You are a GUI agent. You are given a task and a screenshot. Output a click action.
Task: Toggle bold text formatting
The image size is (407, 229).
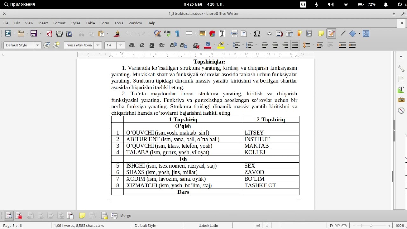[x=132, y=45]
